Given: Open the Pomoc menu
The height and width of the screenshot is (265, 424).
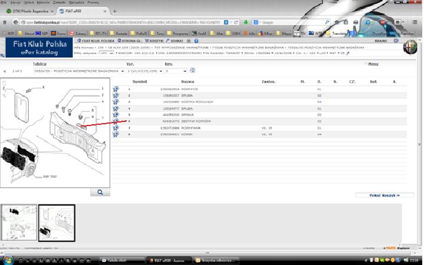Looking at the screenshot, I should coord(93,2).
